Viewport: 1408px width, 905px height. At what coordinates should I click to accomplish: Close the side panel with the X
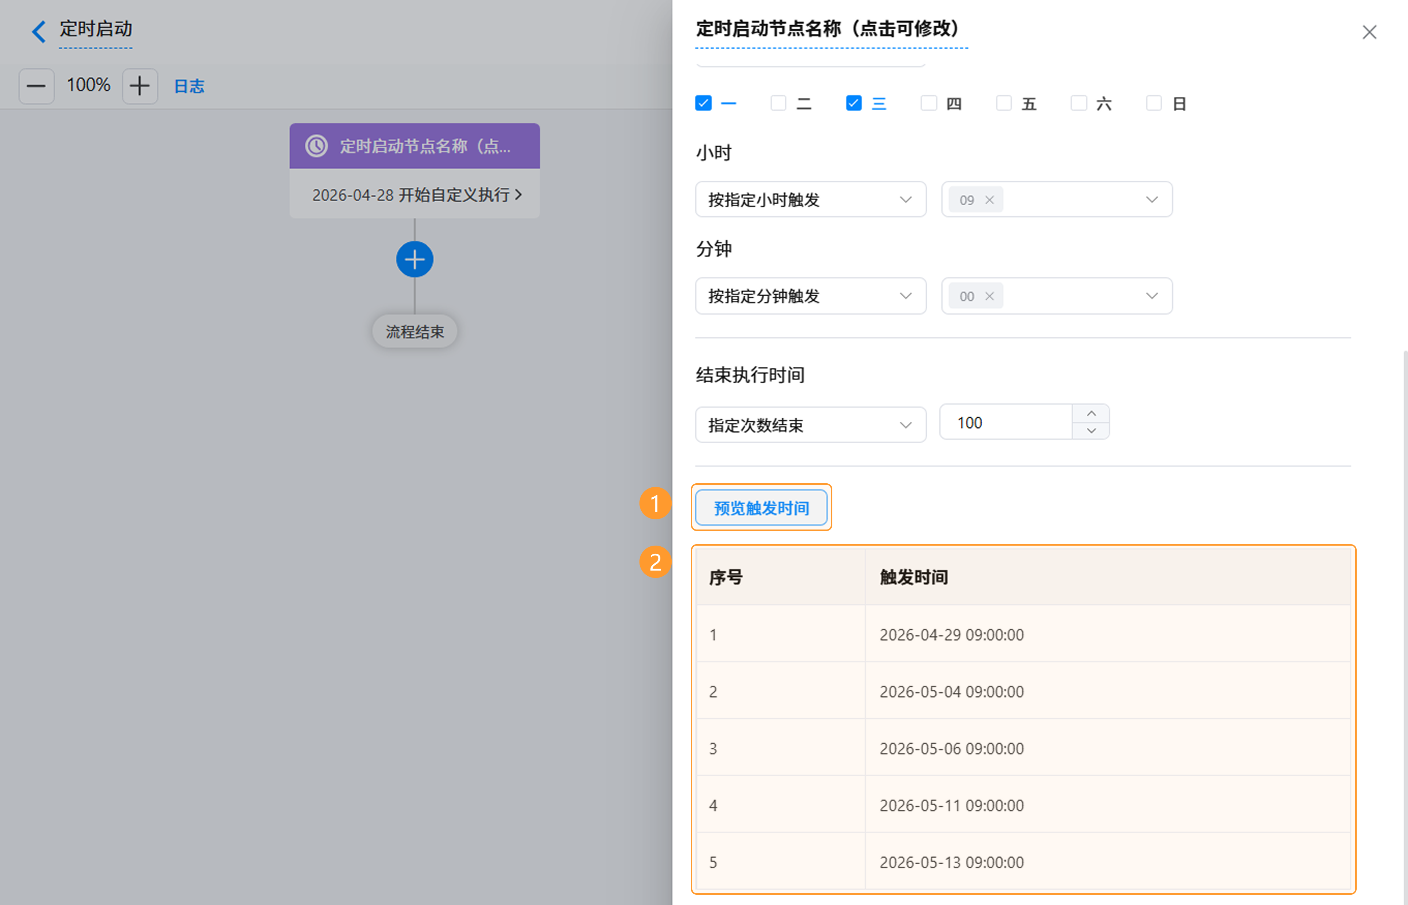[x=1369, y=32]
